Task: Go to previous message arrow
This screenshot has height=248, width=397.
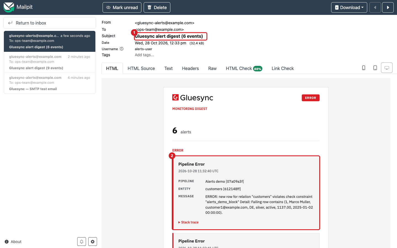Action: click(375, 7)
